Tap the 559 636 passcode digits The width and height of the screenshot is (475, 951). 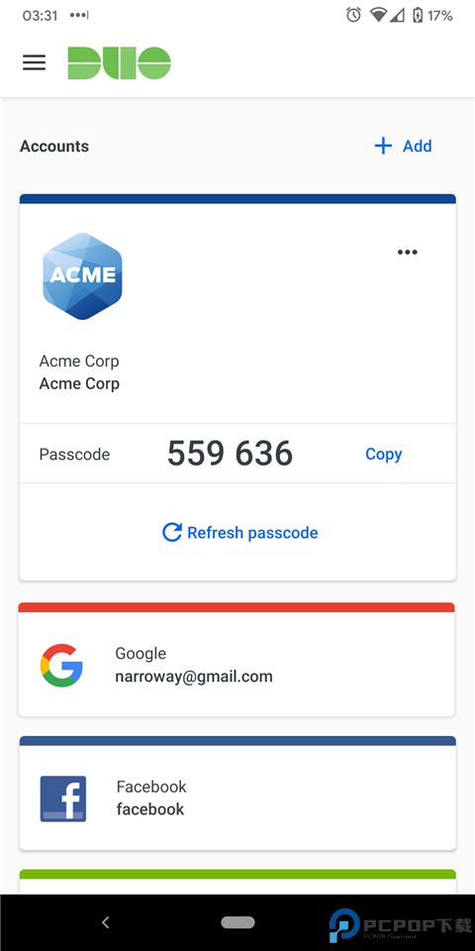coord(231,454)
